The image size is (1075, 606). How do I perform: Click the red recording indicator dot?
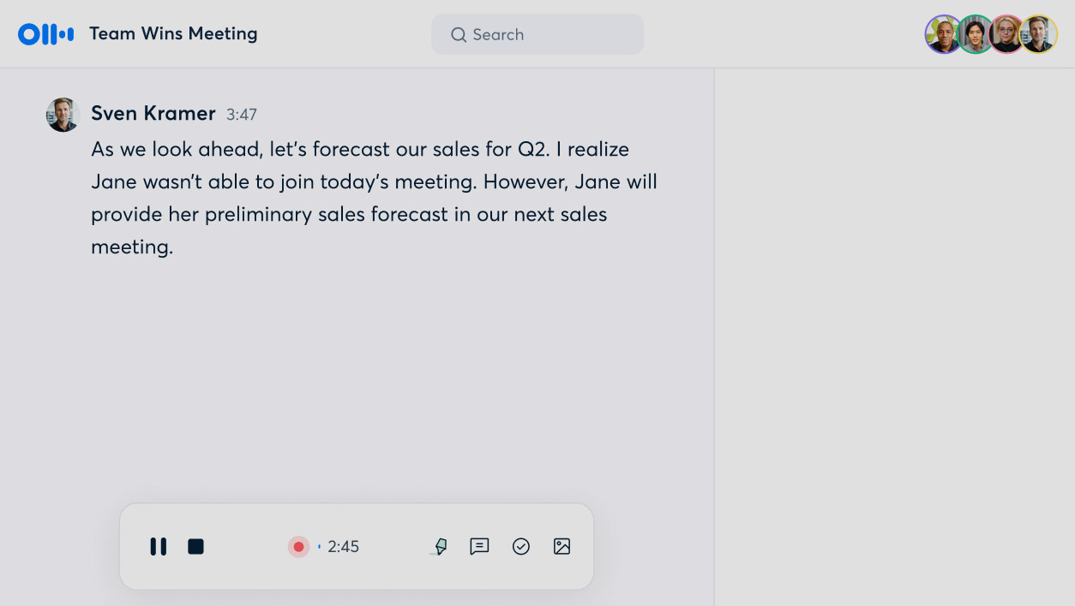pos(298,546)
